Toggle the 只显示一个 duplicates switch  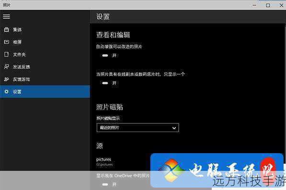click(x=105, y=83)
